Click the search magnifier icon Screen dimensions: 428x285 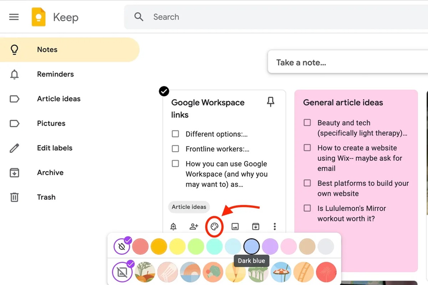(139, 17)
